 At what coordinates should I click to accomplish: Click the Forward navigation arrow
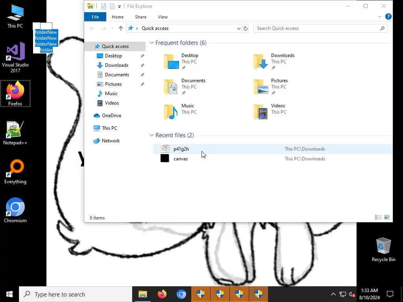pos(103,28)
